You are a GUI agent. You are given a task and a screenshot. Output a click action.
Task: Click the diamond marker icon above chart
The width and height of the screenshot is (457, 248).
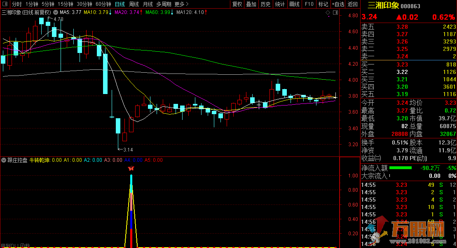click(328, 12)
